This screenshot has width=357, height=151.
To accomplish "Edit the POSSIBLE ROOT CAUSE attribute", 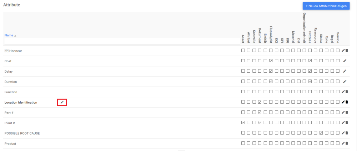I will click(x=343, y=133).
